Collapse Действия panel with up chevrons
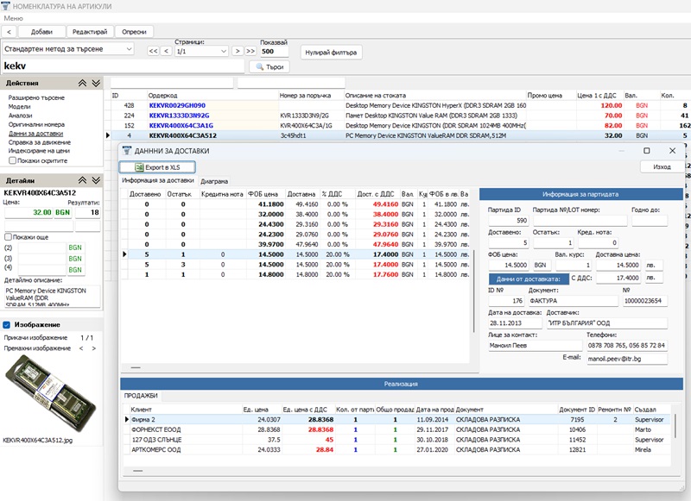Screen dimensions: 691x501 click(x=82, y=83)
